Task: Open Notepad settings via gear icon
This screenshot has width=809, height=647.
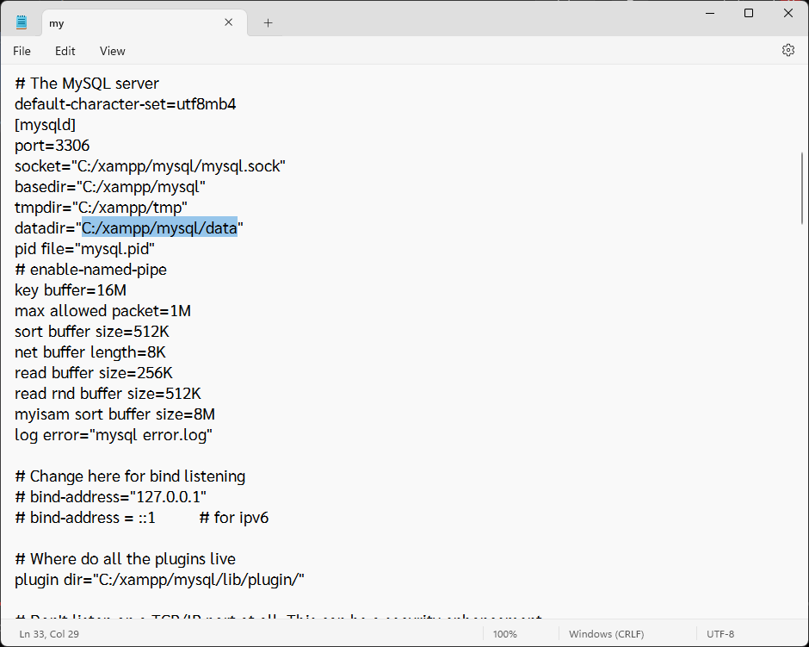Action: [787, 51]
